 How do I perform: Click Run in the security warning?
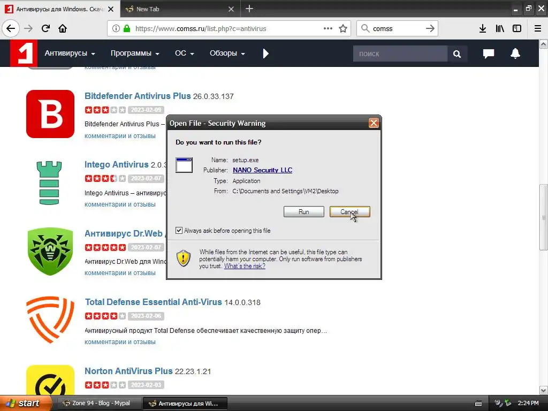[304, 211]
